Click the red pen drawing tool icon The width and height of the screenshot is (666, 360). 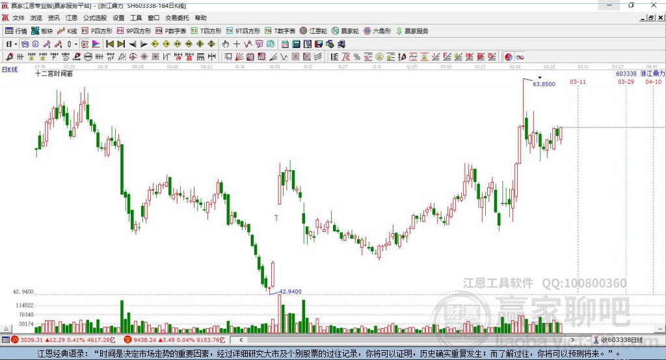(9, 57)
